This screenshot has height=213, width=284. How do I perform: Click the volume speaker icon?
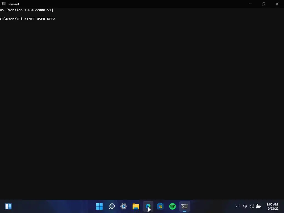pos(252,206)
